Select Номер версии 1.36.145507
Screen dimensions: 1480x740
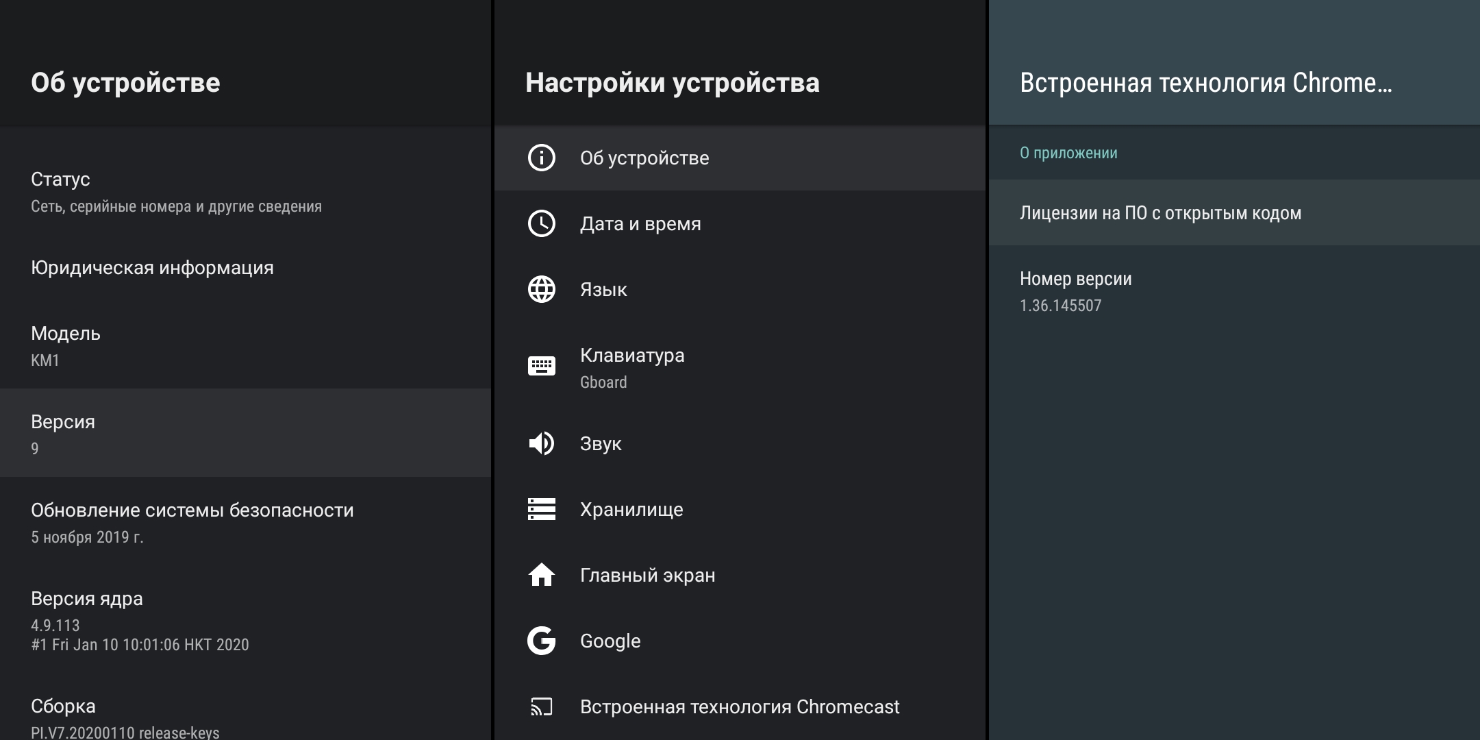click(1075, 291)
